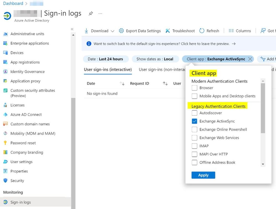Click the Add filters funnel icon
Image resolution: width=276 pixels, height=209 pixels.
coord(263,59)
